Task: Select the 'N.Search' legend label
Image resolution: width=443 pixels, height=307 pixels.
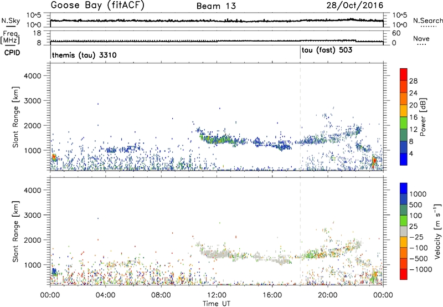Action: click(x=427, y=21)
